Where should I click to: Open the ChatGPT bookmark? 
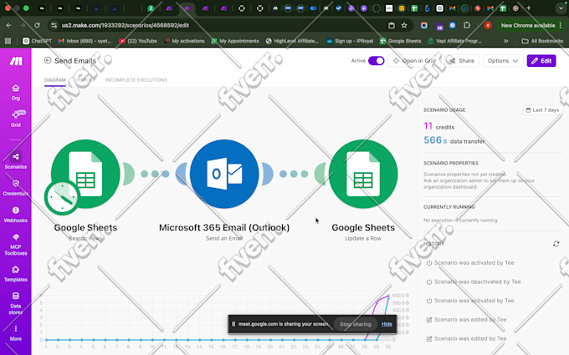[37, 41]
